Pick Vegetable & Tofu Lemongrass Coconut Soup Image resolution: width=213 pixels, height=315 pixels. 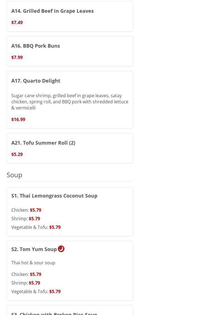pyautogui.click(x=36, y=227)
